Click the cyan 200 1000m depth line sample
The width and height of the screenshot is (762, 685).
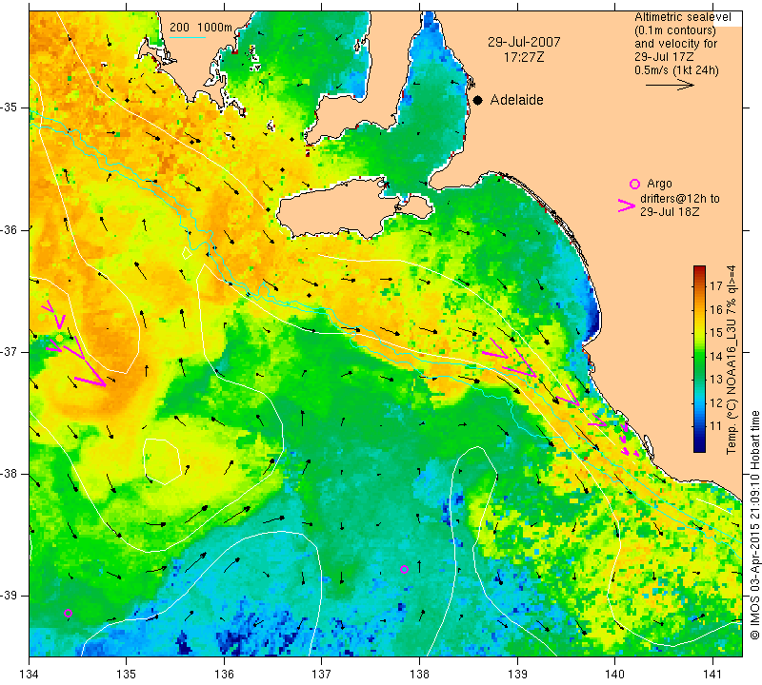[188, 36]
